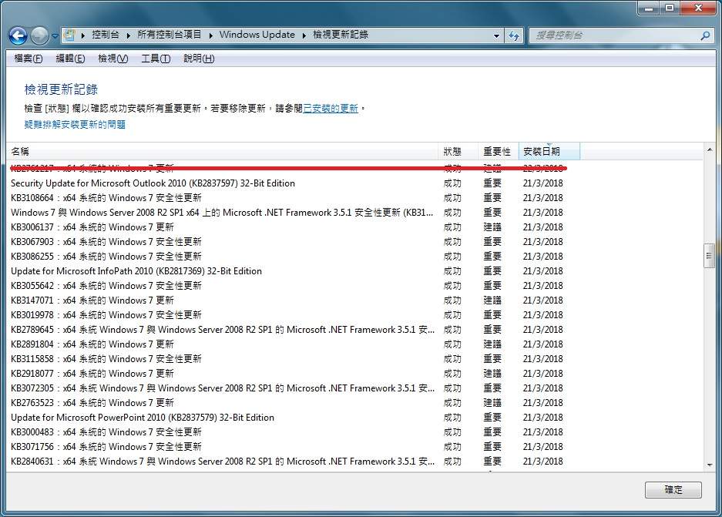Click 成功 status in the KB3108664 row
The image size is (722, 517).
[x=452, y=198]
